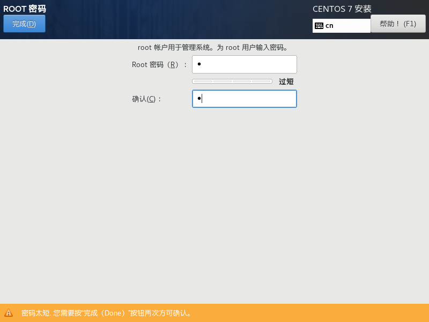Click the warning triangle icon in orange bar
Screen dimensions: 429x322
point(9,313)
